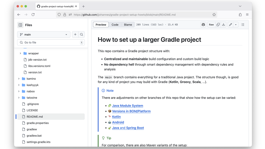Open version.txt file
The image size is (265, 149).
(x=35, y=72)
